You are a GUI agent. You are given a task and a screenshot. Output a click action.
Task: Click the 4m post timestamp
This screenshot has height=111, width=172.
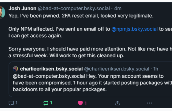[118, 8]
